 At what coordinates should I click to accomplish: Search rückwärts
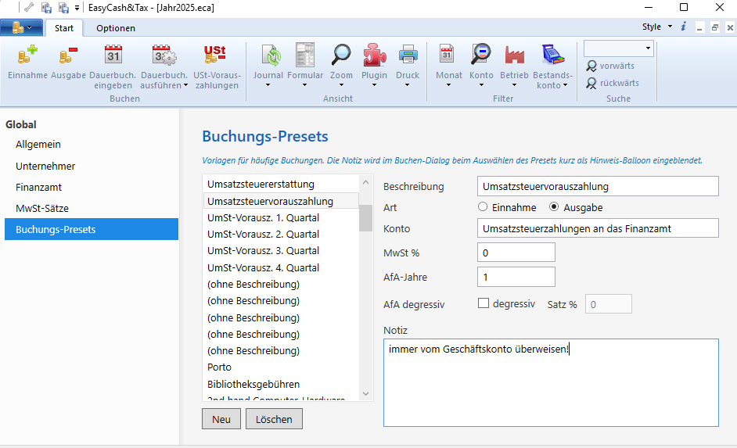click(x=613, y=83)
